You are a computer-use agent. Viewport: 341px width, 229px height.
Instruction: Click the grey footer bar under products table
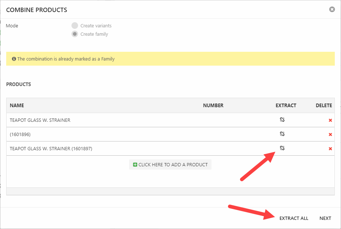coord(170,191)
